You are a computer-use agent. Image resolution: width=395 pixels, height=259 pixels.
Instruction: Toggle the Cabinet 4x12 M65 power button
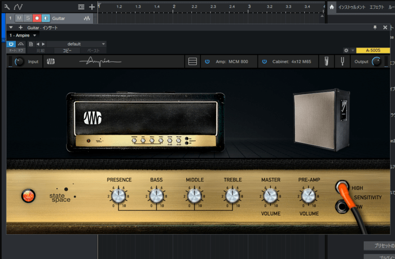point(264,61)
